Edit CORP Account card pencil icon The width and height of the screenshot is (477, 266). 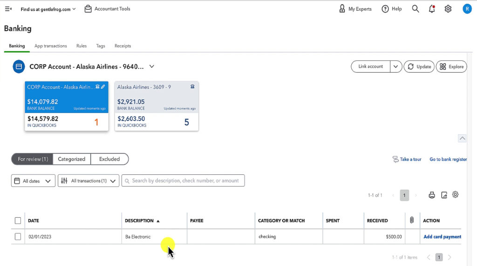tap(103, 86)
